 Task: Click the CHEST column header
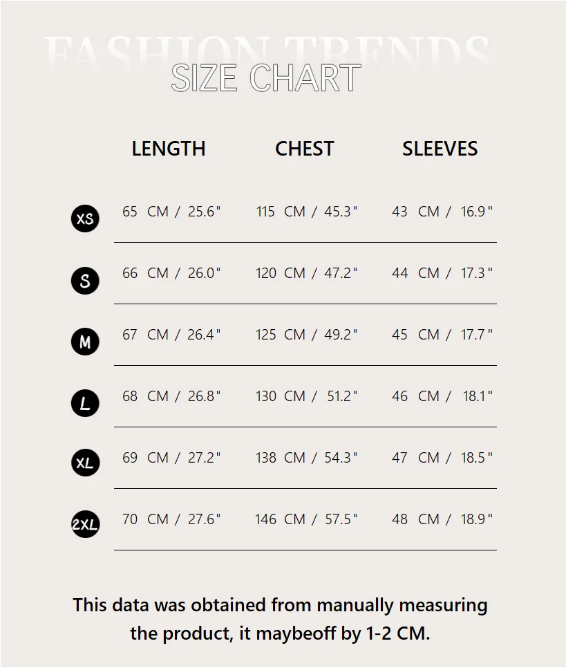point(304,149)
